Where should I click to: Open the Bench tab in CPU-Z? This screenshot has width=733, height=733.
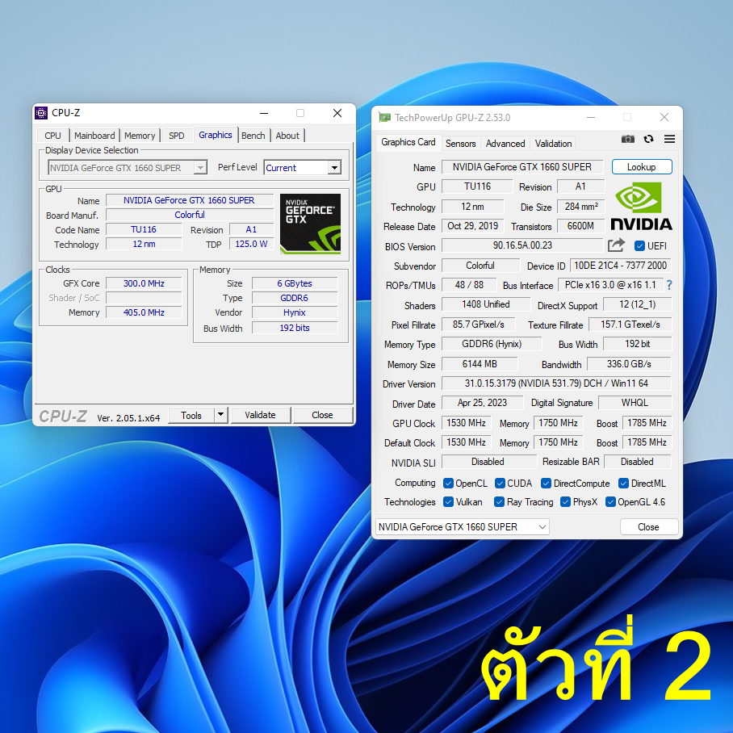[253, 136]
